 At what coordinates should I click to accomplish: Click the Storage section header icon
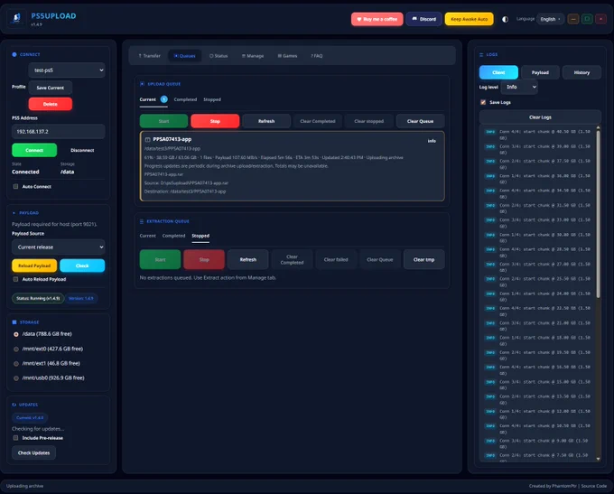(14, 322)
